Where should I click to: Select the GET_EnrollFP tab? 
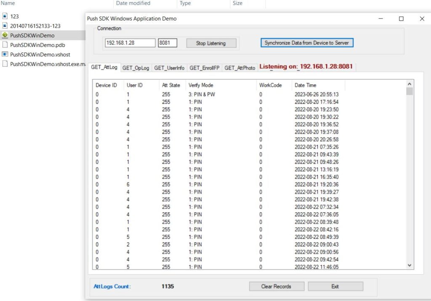point(204,68)
